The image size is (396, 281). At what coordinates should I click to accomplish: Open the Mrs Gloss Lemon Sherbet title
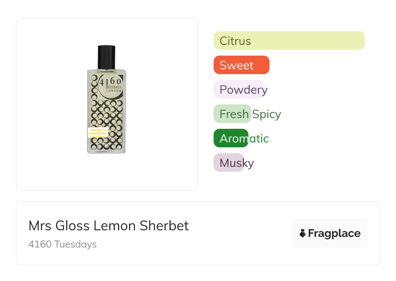[109, 226]
